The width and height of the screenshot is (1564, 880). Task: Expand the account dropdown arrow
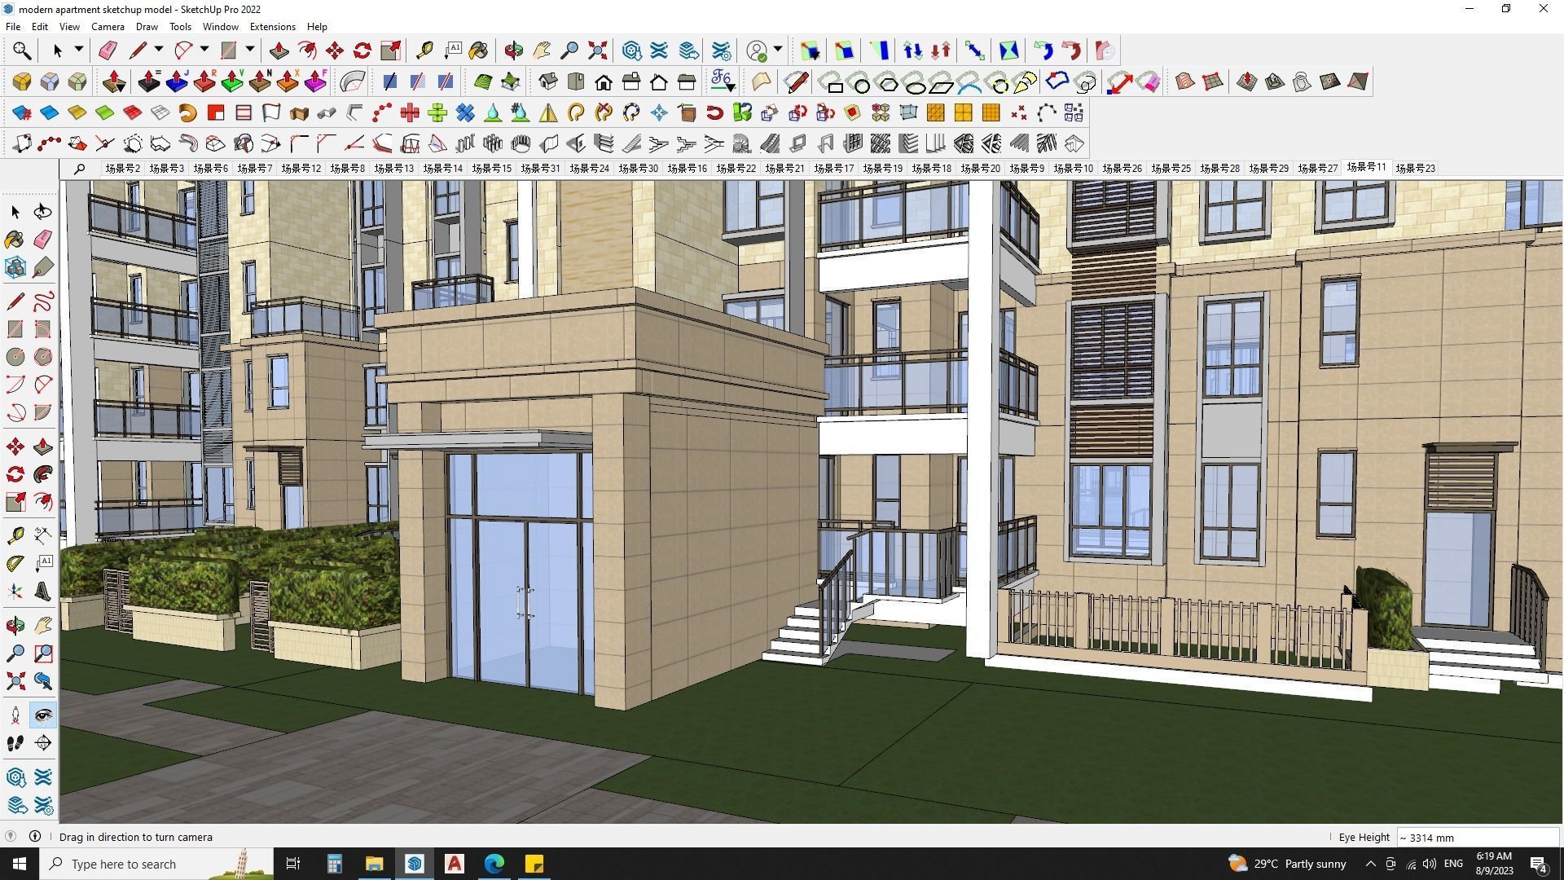(778, 51)
